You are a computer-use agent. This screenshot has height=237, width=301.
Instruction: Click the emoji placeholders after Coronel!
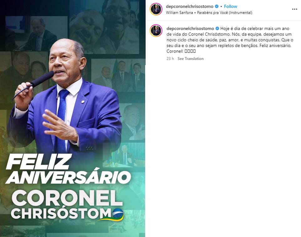click(x=190, y=51)
